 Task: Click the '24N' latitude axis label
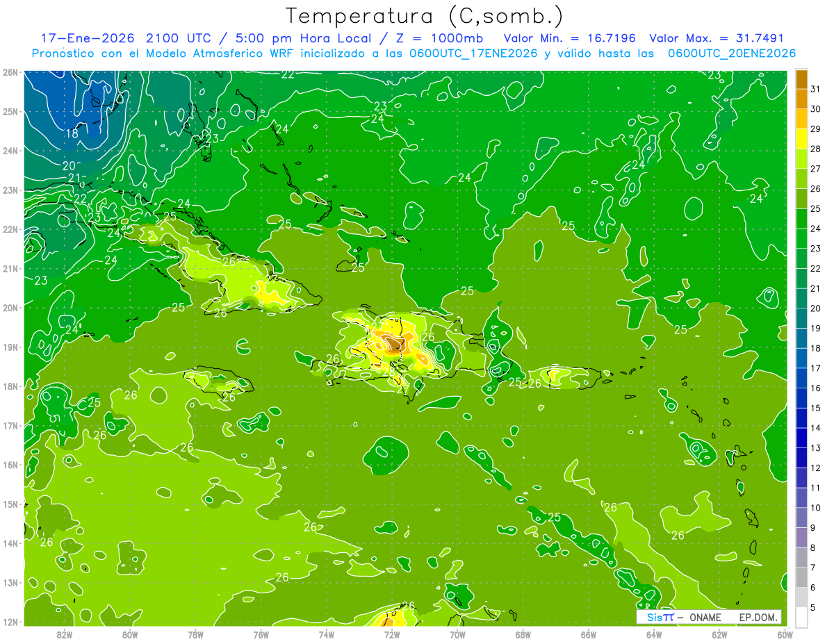click(x=10, y=151)
